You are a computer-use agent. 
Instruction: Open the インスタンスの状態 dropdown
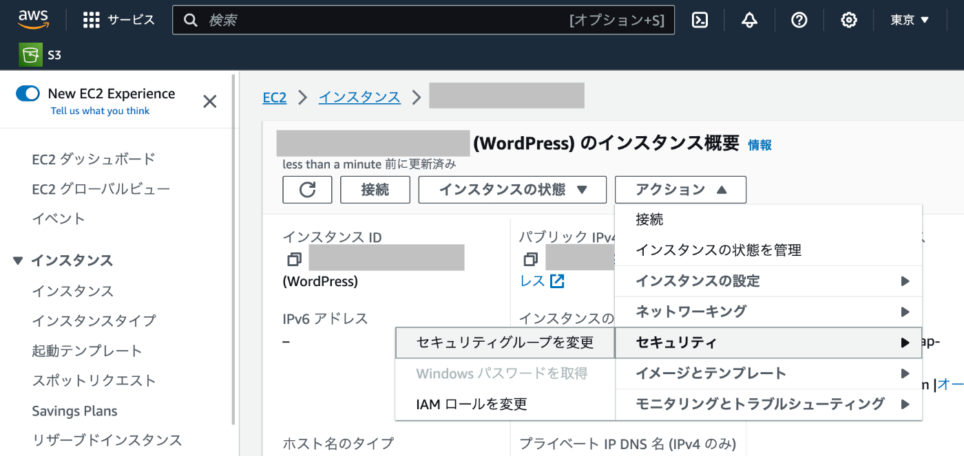pyautogui.click(x=512, y=190)
